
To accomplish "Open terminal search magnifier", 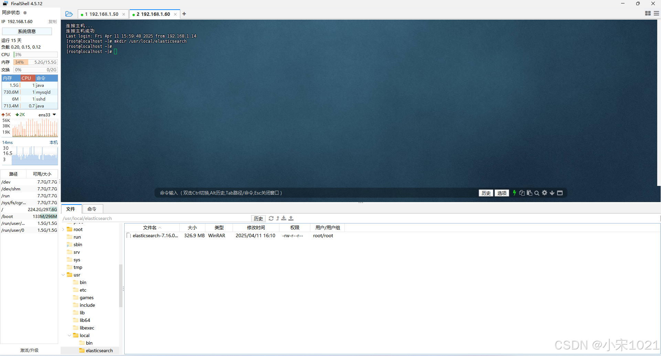I will (537, 193).
